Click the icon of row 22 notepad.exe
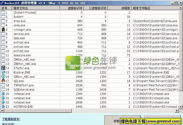 point(3,102)
